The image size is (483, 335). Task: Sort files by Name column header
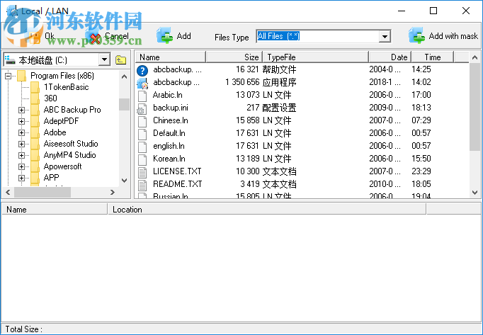171,57
